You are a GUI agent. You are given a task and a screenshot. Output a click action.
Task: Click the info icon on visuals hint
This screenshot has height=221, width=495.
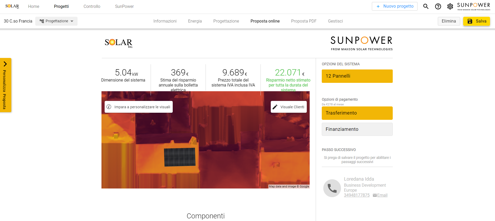click(x=109, y=107)
